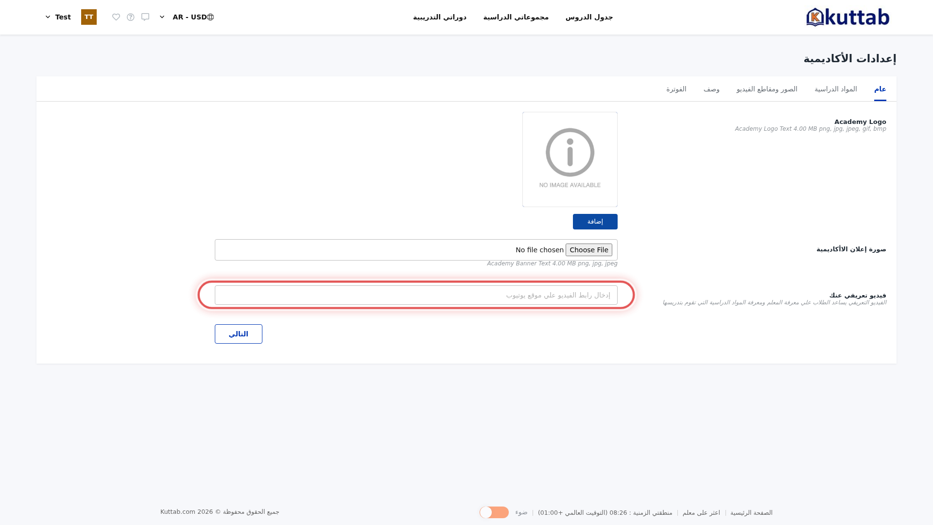Toggle the light/dark mode switch
The width and height of the screenshot is (933, 525).
click(494, 512)
